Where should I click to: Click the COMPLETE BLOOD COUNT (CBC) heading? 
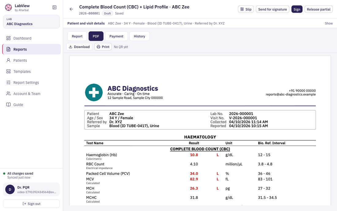click(200, 149)
